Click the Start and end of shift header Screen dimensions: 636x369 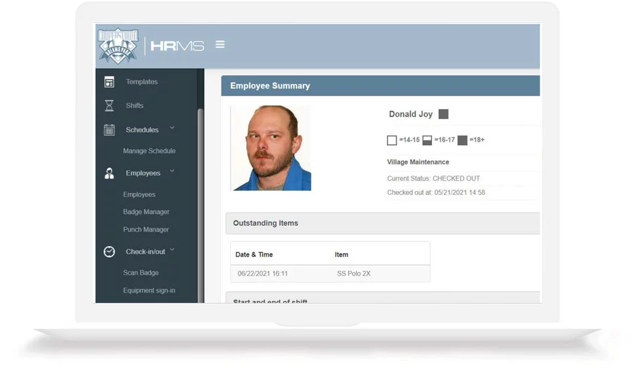382,298
